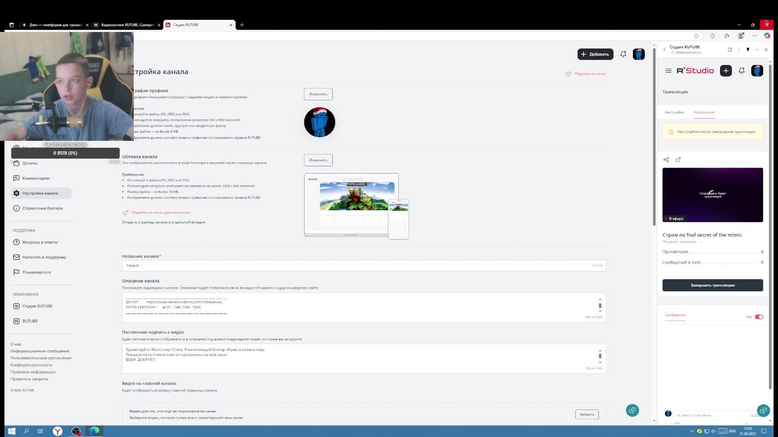Click the Название канала input field
Image resolution: width=778 pixels, height=437 pixels.
coord(364,265)
